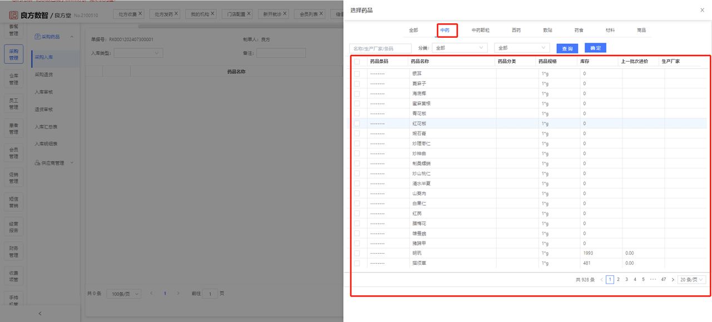Close the 门店配置 tab with its X
This screenshot has height=322, width=712.
[x=249, y=13]
